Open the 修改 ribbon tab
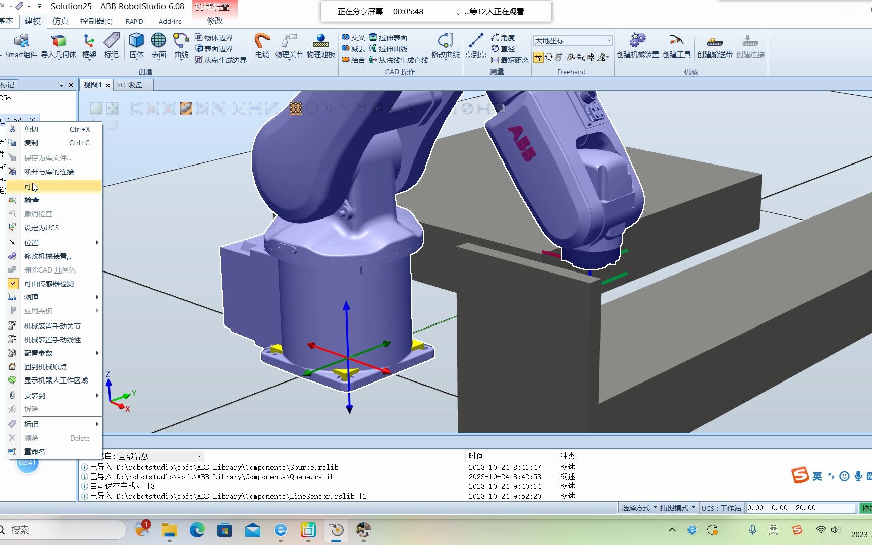Image resolution: width=872 pixels, height=545 pixels. coord(215,21)
